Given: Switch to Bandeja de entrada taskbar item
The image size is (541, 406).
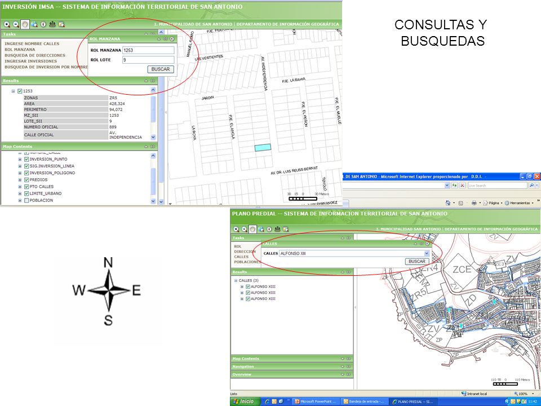Looking at the screenshot, I should pos(364,401).
